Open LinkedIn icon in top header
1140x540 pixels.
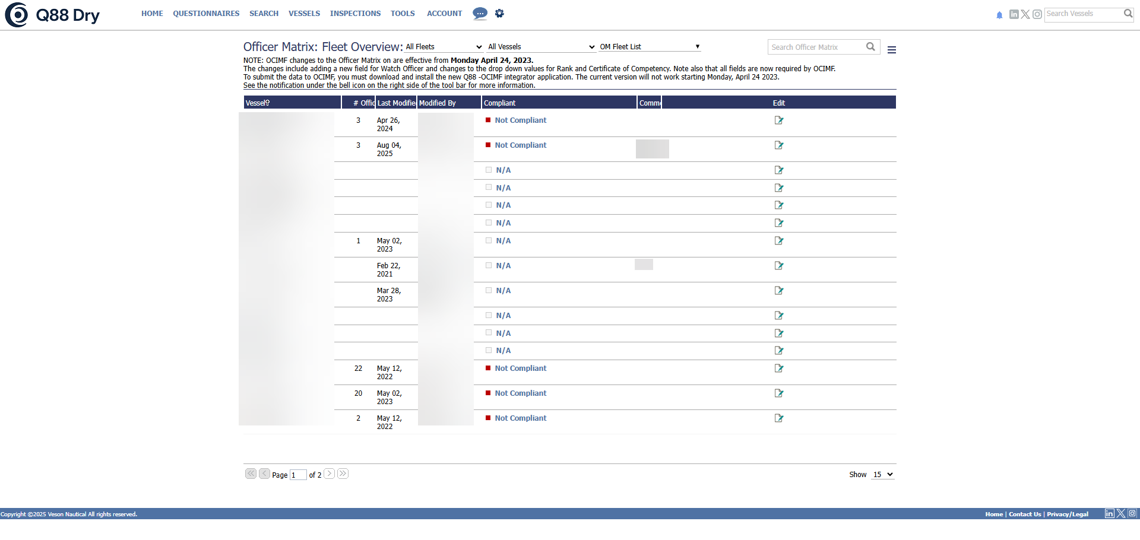(1014, 14)
